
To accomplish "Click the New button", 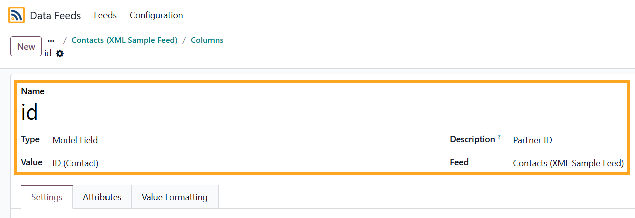I will 26,46.
